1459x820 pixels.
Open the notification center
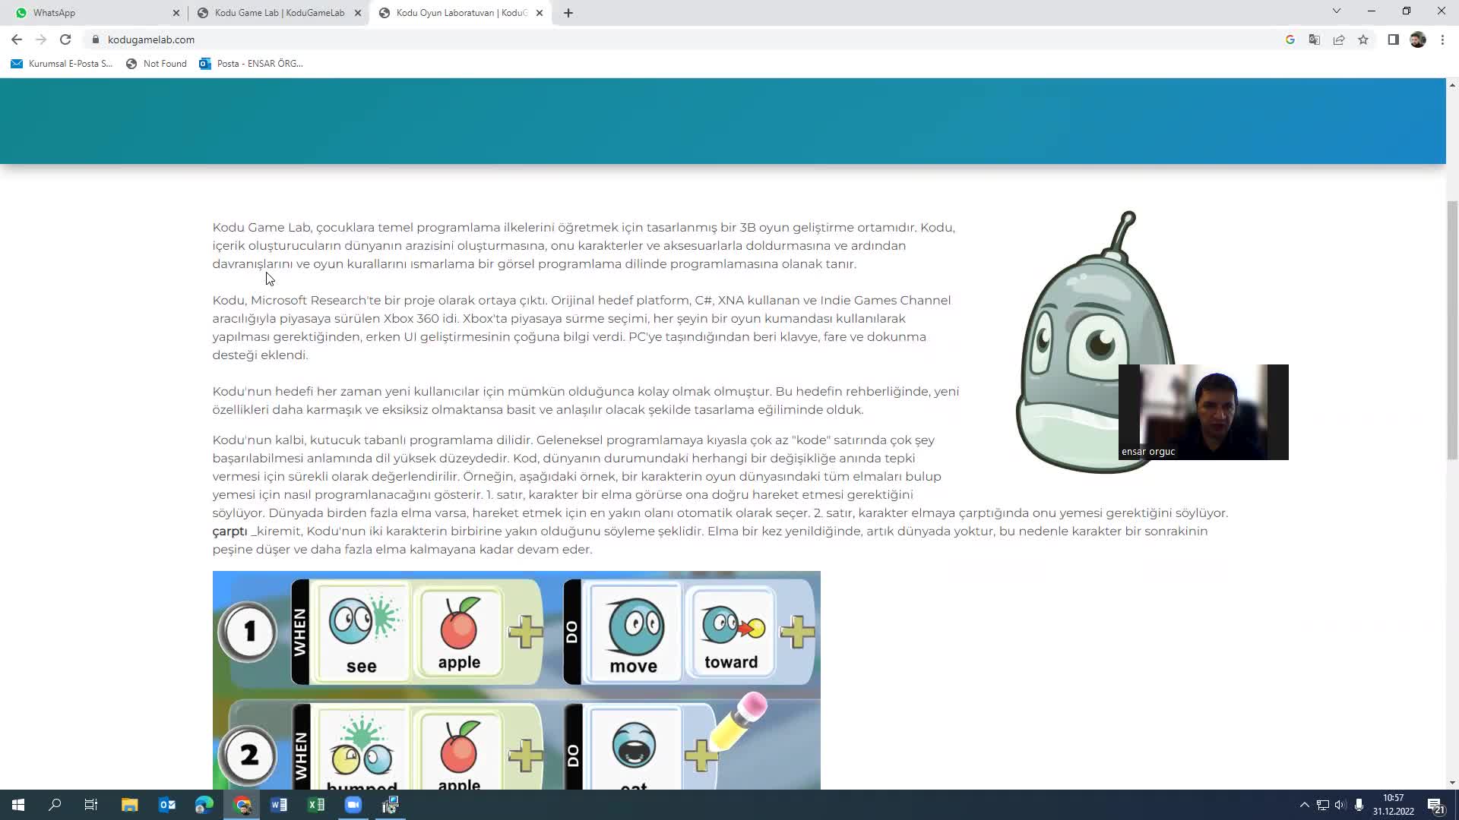pyautogui.click(x=1435, y=805)
